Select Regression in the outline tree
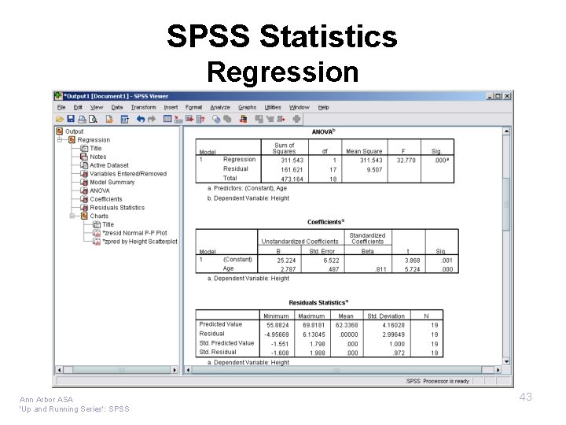The width and height of the screenshot is (566, 425). coord(94,140)
